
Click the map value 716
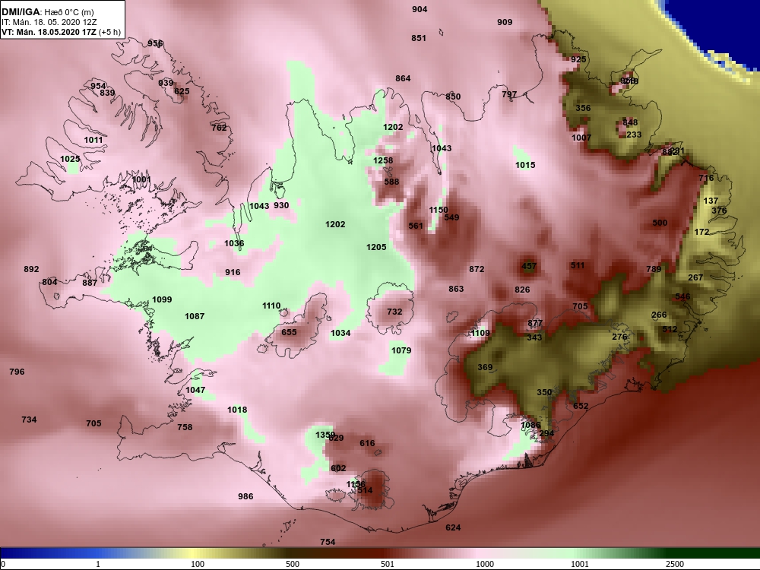(706, 178)
